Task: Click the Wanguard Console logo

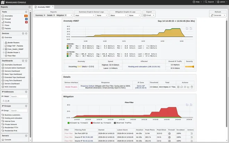Action: [x=14, y=2]
